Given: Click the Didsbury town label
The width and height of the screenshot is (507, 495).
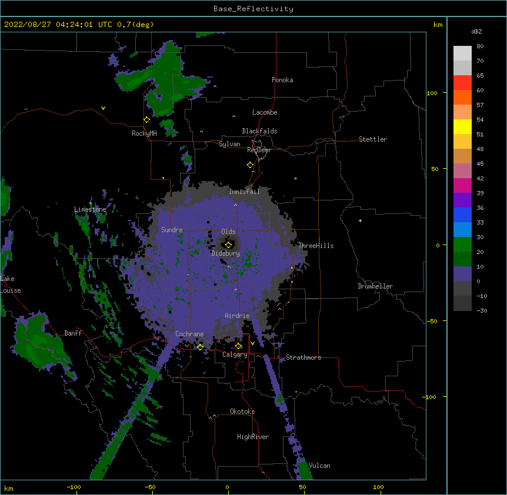Looking at the screenshot, I should (x=226, y=253).
